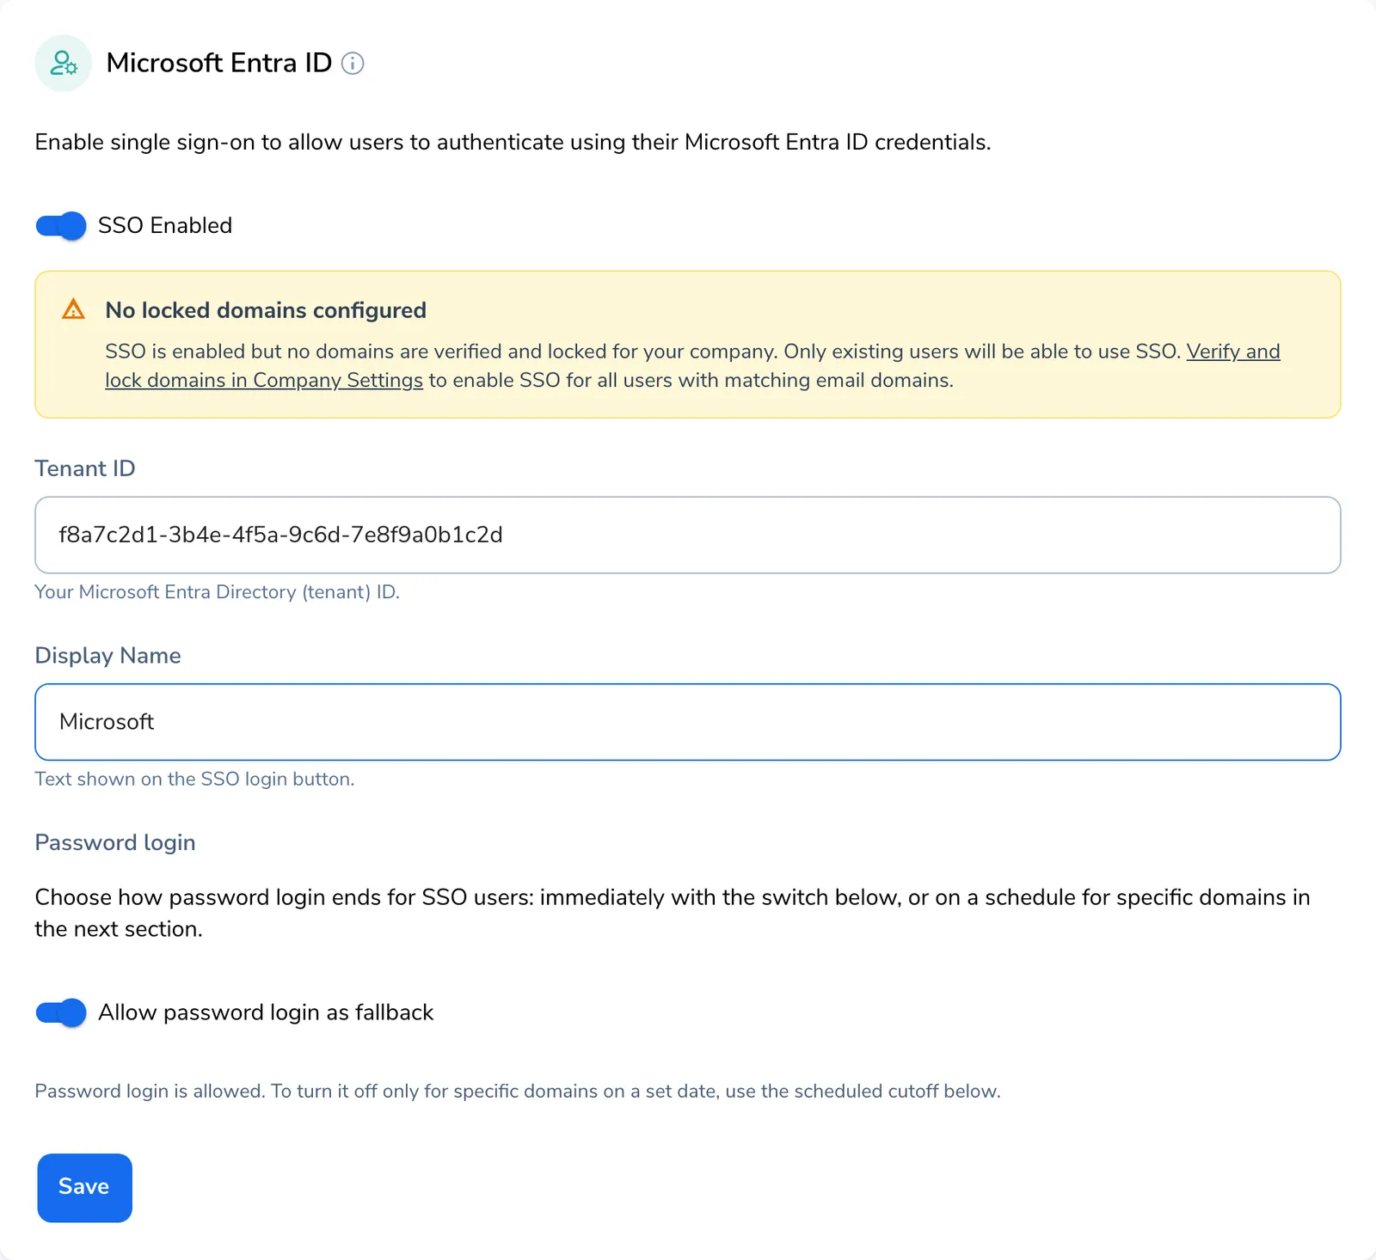Screen dimensions: 1376x1260
Task: Toggle the SSO Enabled switch
Action: click(61, 226)
